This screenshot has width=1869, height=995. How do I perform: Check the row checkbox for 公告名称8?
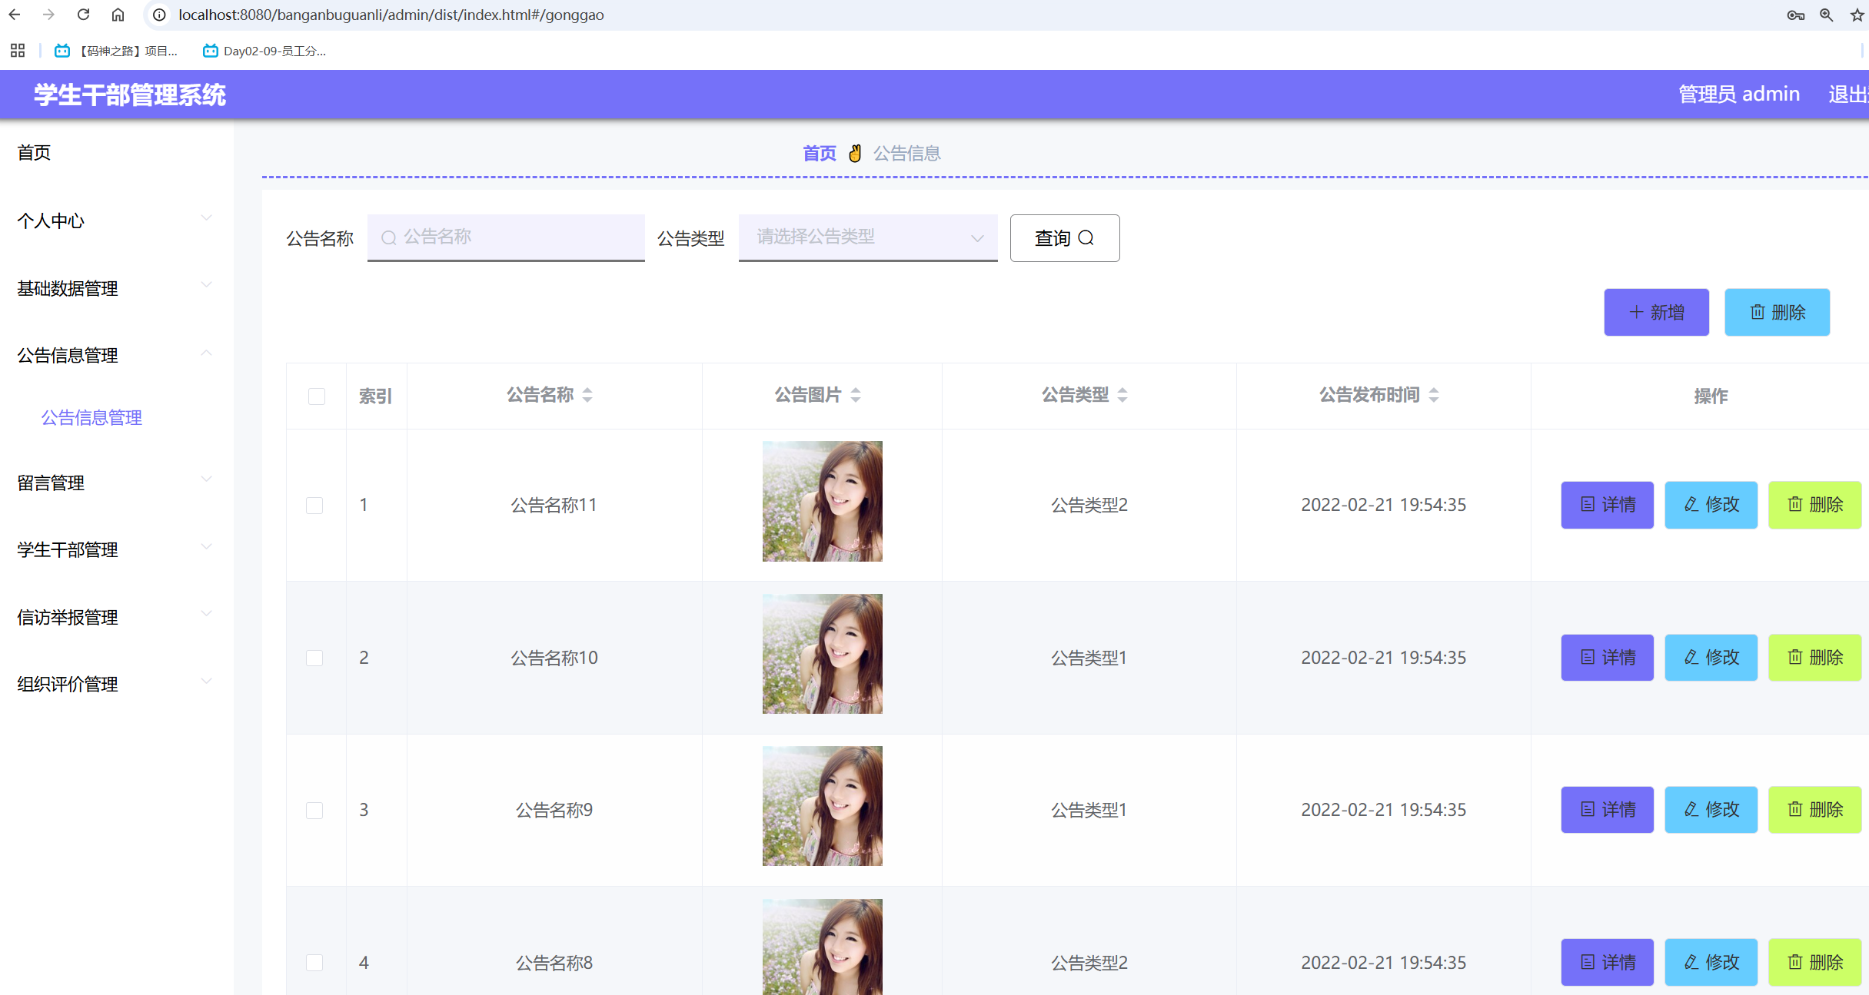point(314,963)
